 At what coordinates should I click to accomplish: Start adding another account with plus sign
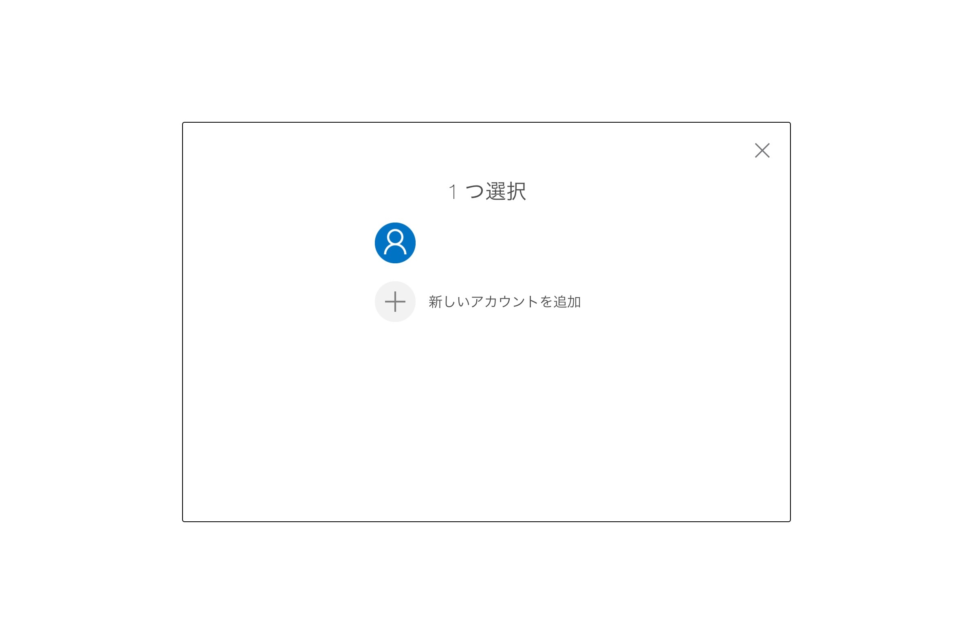tap(395, 302)
